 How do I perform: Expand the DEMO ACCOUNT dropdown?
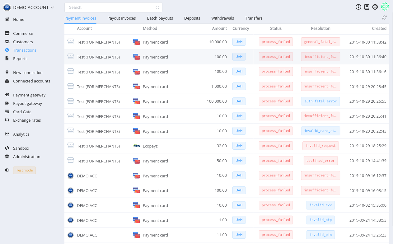point(52,7)
